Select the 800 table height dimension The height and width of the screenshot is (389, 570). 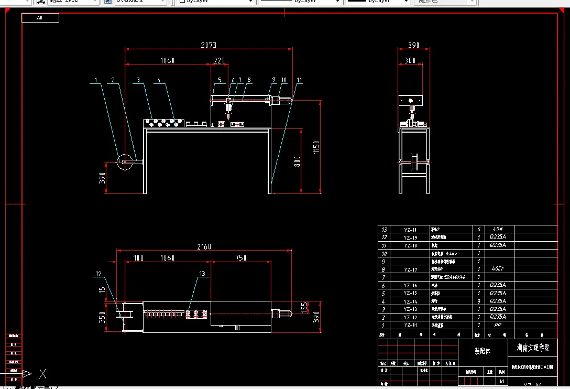pos(298,161)
